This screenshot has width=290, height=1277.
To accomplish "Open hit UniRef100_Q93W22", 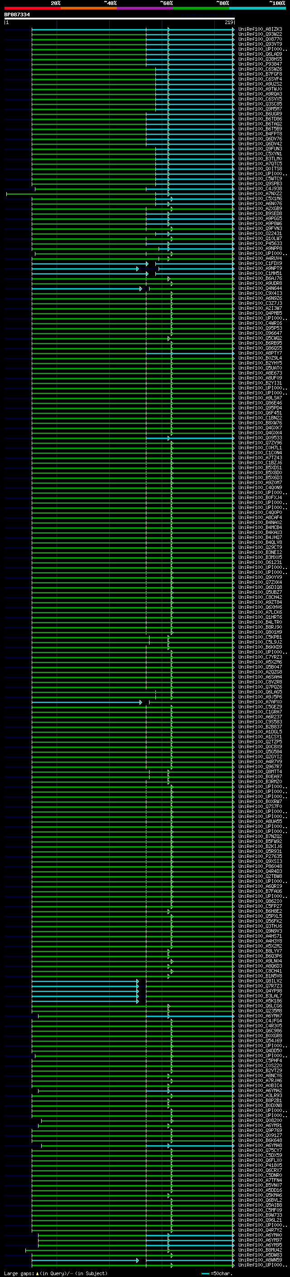I will [x=260, y=34].
